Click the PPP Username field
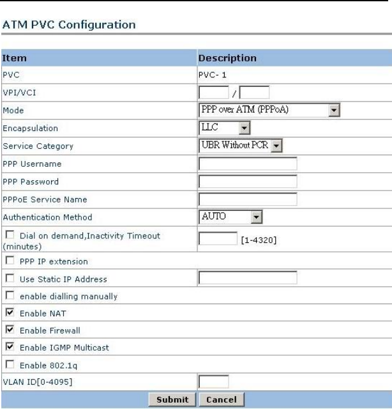Image resolution: width=392 pixels, height=409 pixels. 248,164
